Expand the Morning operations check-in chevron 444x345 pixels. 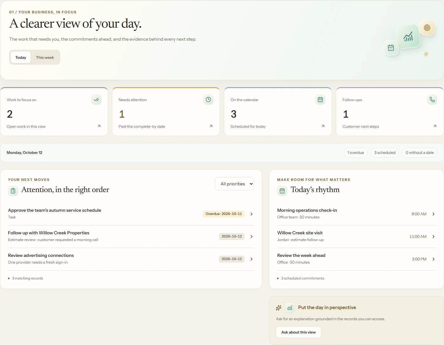[x=434, y=214]
